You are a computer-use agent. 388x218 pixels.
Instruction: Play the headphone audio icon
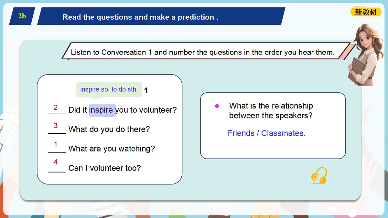(319, 176)
